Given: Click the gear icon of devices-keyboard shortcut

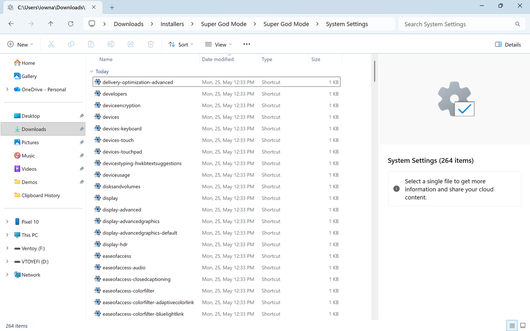Looking at the screenshot, I should [98, 128].
